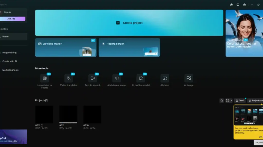Image resolution: width=263 pixels, height=147 pixels.
Task: Open project thumbnail 0811 at 2.0G size
Action: tap(68, 115)
